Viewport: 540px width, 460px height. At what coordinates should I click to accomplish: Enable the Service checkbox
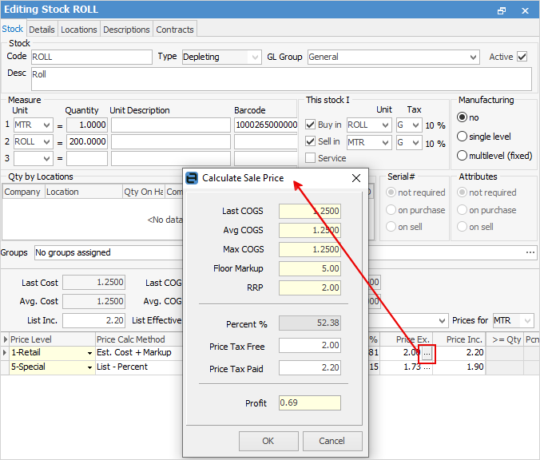click(x=311, y=158)
